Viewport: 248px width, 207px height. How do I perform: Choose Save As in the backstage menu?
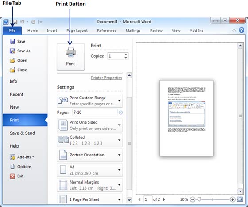point(20,51)
